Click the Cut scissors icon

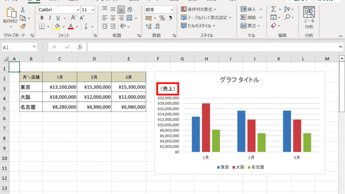point(23,10)
